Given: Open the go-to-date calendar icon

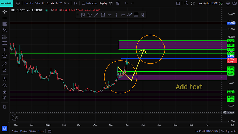Looking at the screenshot, I should click(x=49, y=131).
